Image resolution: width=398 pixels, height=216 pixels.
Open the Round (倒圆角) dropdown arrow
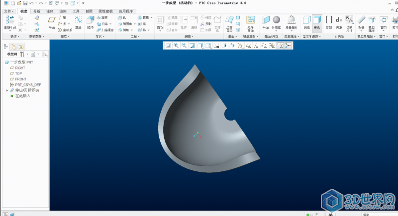(x=135, y=24)
